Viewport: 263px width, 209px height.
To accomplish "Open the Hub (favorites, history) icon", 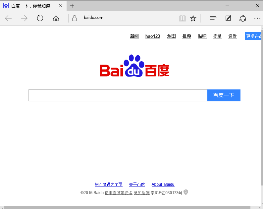I will click(214, 18).
